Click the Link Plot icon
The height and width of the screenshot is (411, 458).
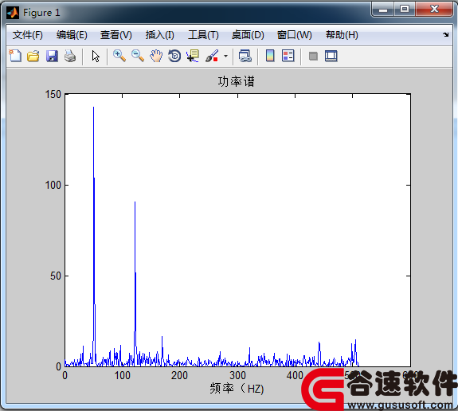(245, 56)
